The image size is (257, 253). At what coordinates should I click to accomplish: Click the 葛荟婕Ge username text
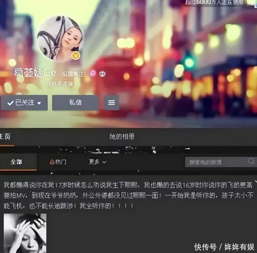tap(35, 73)
